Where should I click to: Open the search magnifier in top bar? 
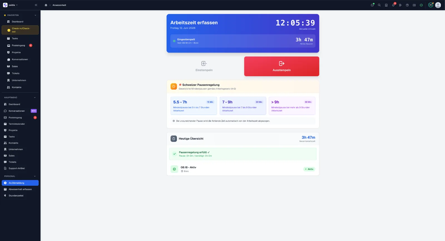click(x=379, y=5)
